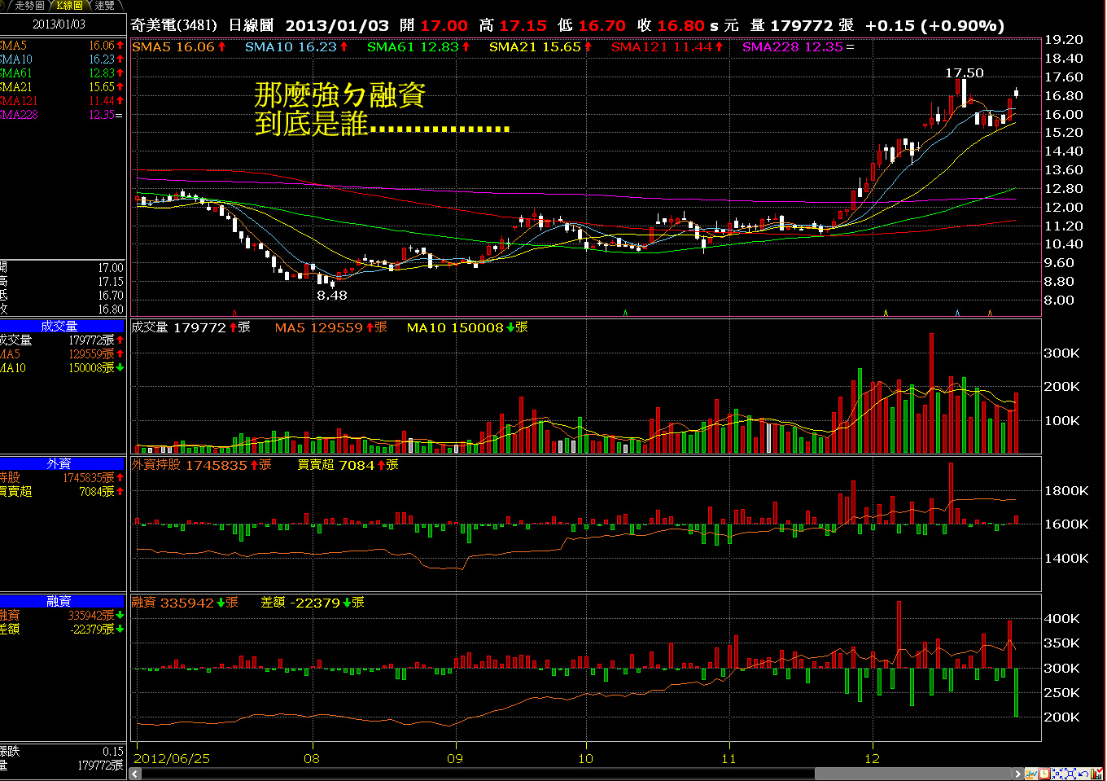1107x781 pixels.
Task: Click the 成交量 179772 legend in volume chart
Action: tap(190, 327)
